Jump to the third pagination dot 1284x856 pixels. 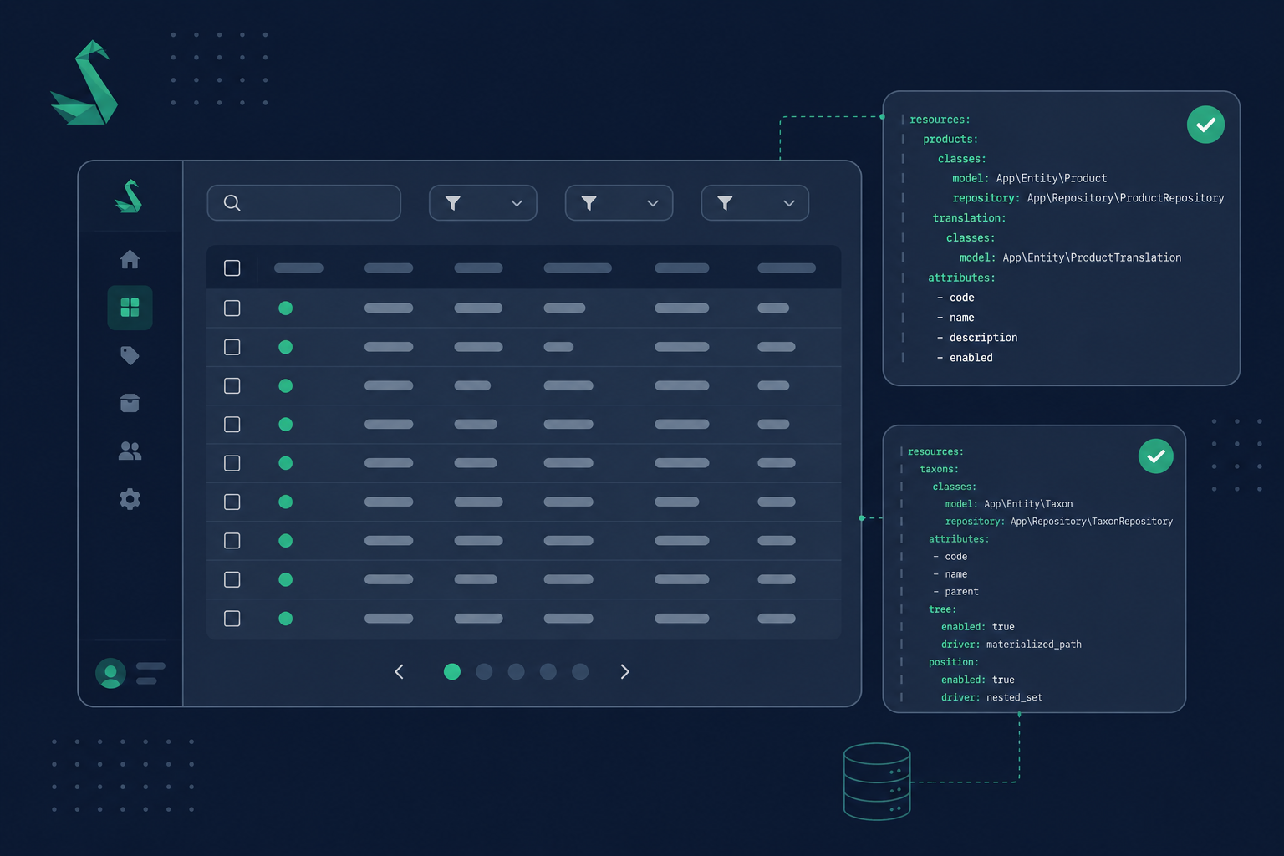(x=516, y=671)
